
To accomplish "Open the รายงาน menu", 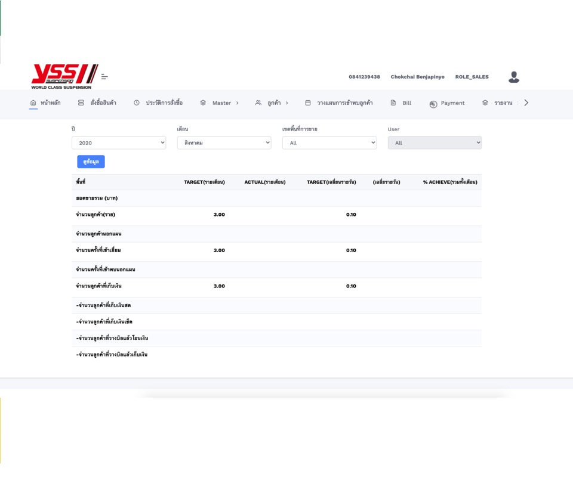I will [504, 103].
